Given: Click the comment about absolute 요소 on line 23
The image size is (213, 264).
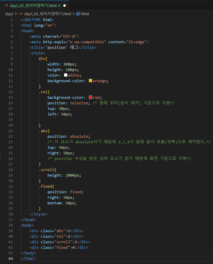Looking at the screenshot, I should pos(129,142).
